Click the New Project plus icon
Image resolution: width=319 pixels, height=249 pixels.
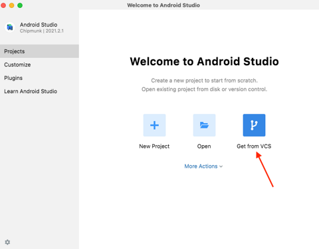pos(154,125)
